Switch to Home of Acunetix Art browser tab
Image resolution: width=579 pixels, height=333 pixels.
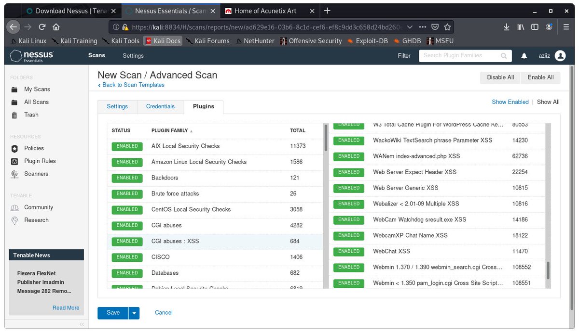(x=266, y=11)
